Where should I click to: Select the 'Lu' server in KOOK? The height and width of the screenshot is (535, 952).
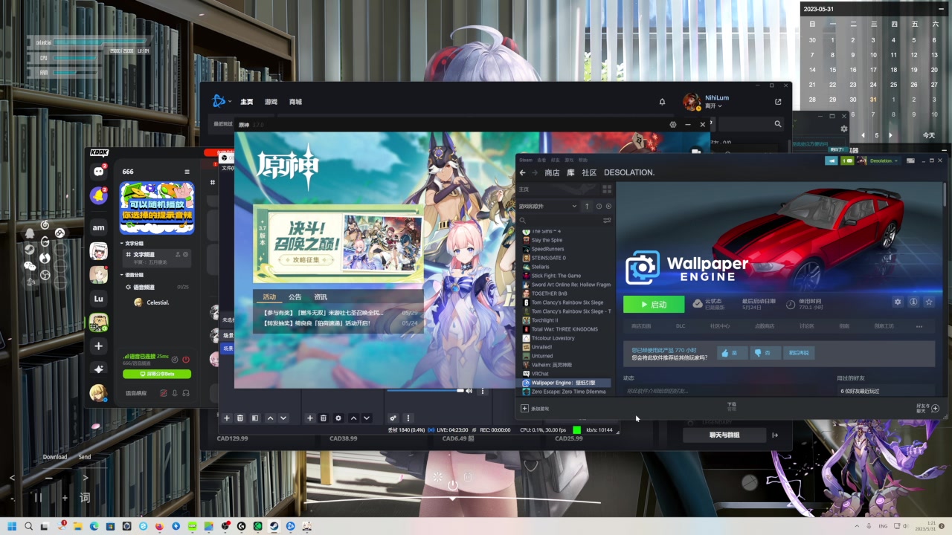coord(98,299)
